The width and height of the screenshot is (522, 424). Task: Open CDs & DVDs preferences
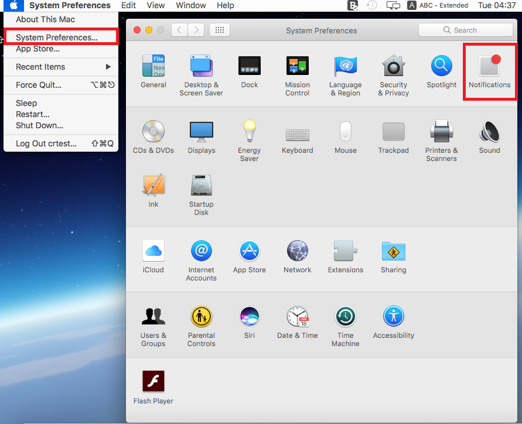pos(153,137)
